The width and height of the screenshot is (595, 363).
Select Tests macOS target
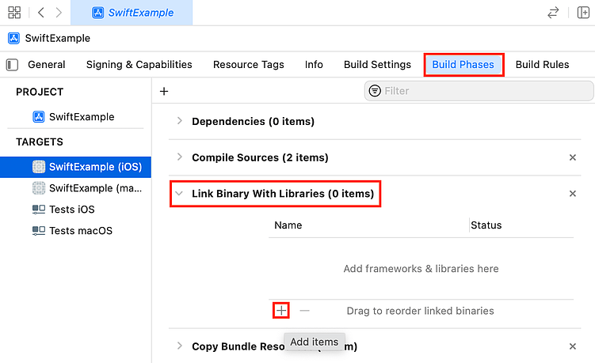click(75, 231)
